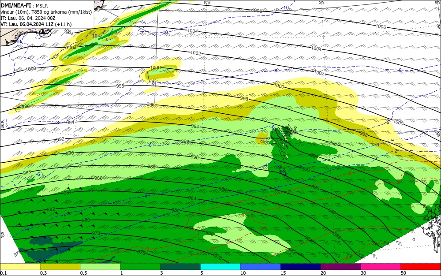The height and width of the screenshot is (276, 441).
Task: Click the legend value "5"
Action: click(x=202, y=273)
